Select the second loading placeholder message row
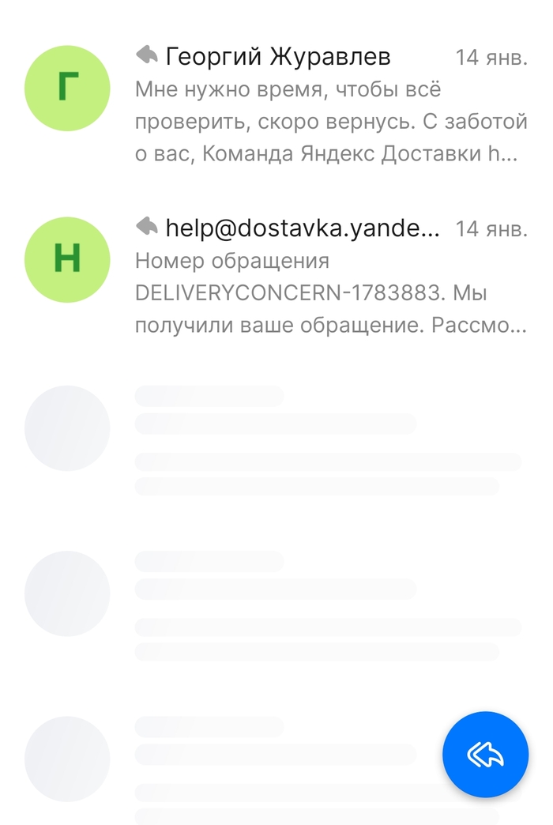The width and height of the screenshot is (553, 825). click(x=276, y=605)
